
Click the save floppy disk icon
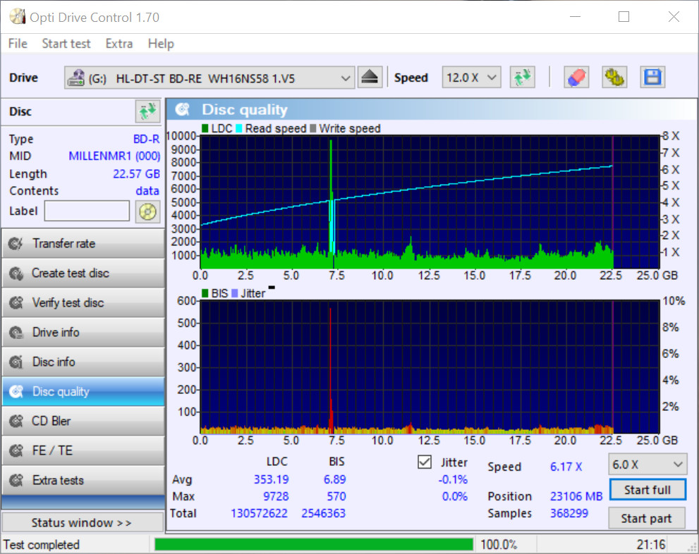652,78
